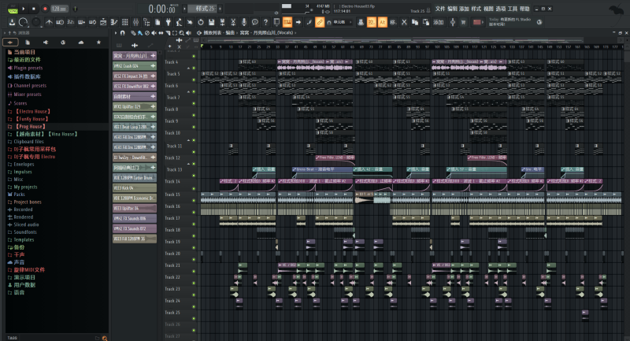The width and height of the screenshot is (630, 341).
Task: Click the scissors cut icon in toolbar
Action: click(x=404, y=22)
